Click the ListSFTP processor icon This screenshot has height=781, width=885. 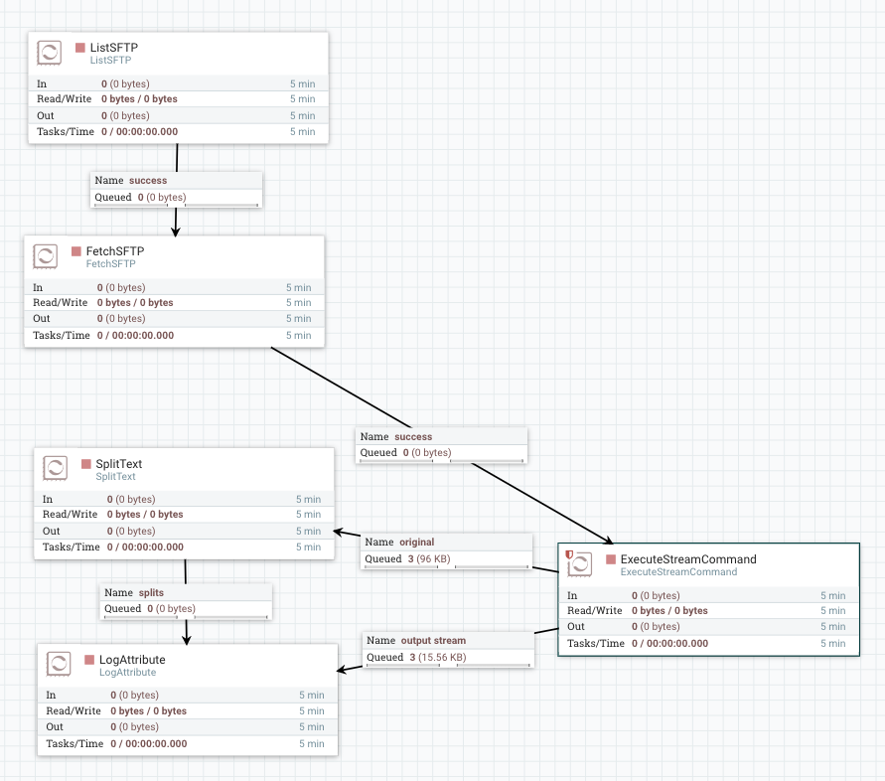pyautogui.click(x=49, y=53)
